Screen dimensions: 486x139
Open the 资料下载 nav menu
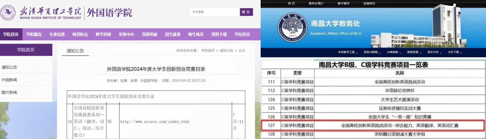click(x=219, y=34)
